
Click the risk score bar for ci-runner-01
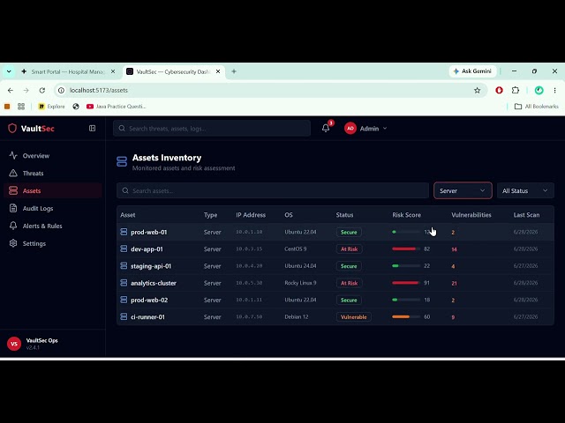coord(406,316)
